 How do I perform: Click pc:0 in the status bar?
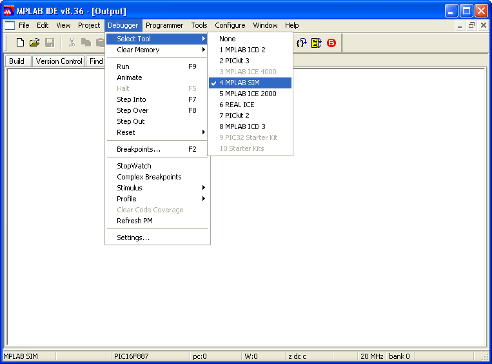tap(199, 356)
